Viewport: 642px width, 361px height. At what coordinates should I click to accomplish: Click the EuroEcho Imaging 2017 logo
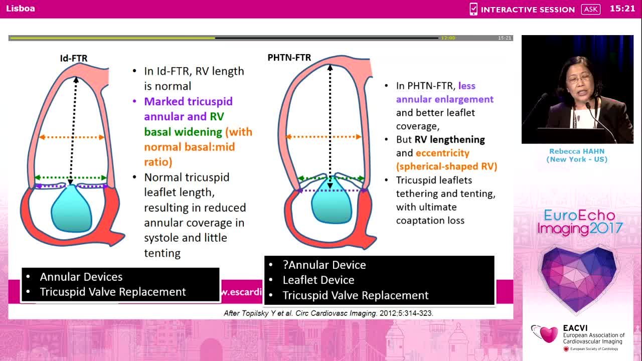pyautogui.click(x=580, y=223)
